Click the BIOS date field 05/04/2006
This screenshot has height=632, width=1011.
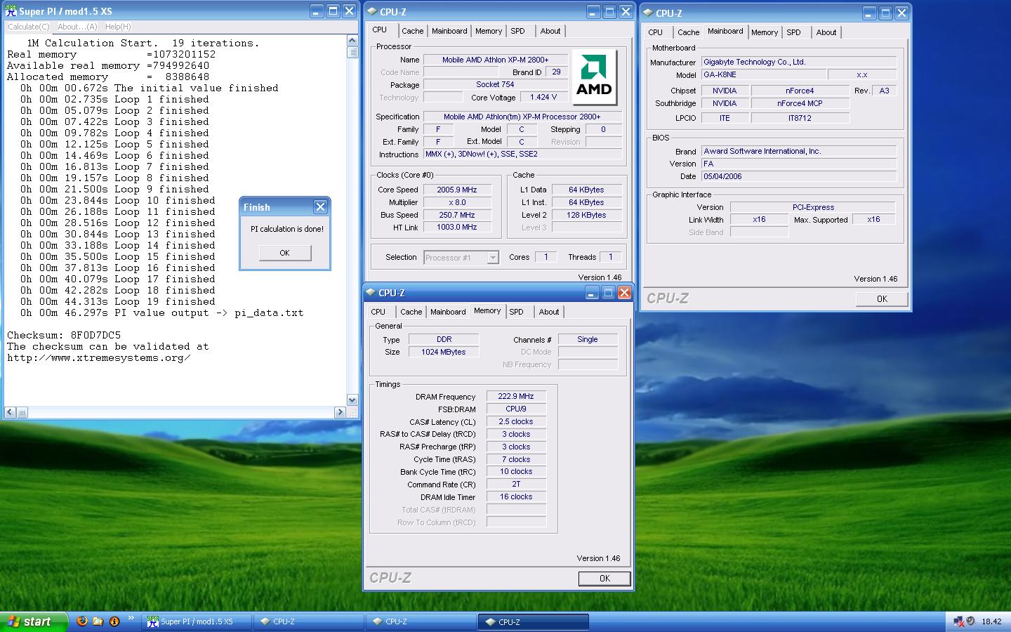[x=799, y=176]
